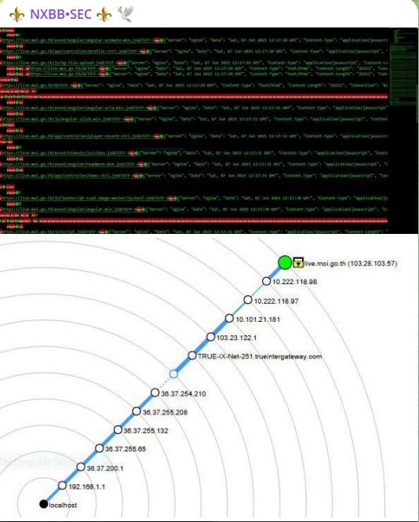Click the 10.222.118.98 hop circle
The height and width of the screenshot is (522, 419).
[266, 281]
